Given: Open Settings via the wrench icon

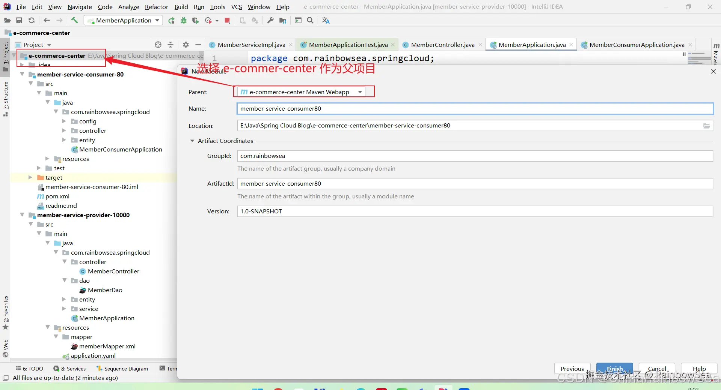Looking at the screenshot, I should point(270,20).
